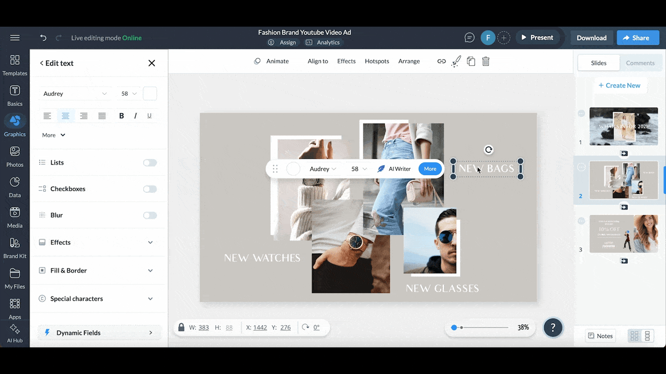The height and width of the screenshot is (374, 666).
Task: Open the Arrange menu
Action: click(x=409, y=62)
